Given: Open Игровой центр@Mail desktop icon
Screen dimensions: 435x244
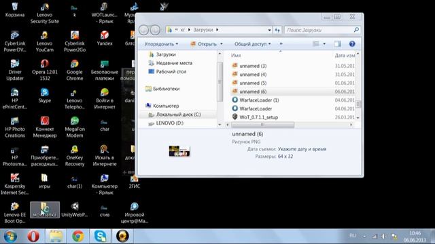Looking at the screenshot, I should 135,212.
